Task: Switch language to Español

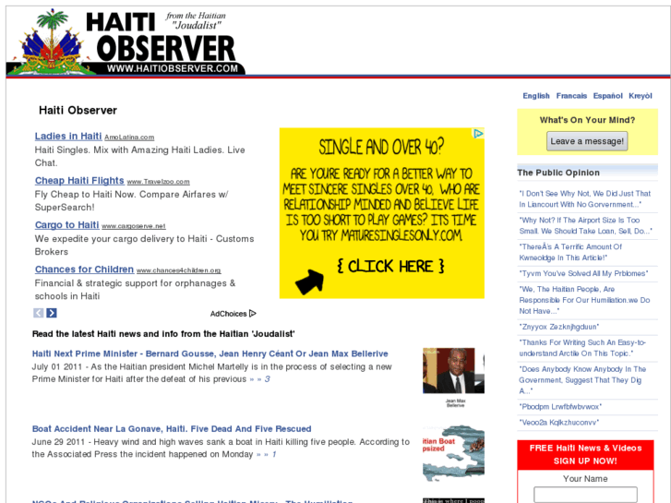Action: [607, 96]
